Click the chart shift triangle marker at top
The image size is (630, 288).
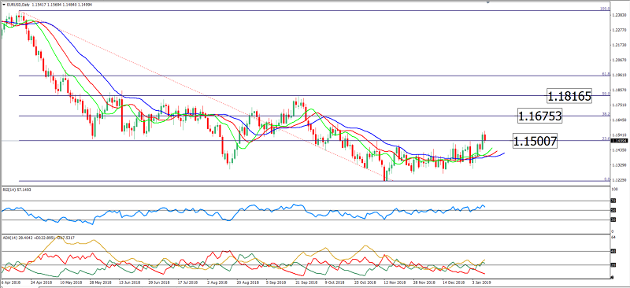tap(488, 2)
